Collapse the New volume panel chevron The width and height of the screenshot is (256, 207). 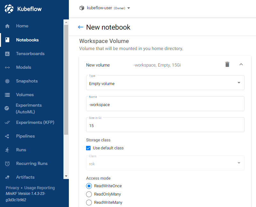[241, 65]
